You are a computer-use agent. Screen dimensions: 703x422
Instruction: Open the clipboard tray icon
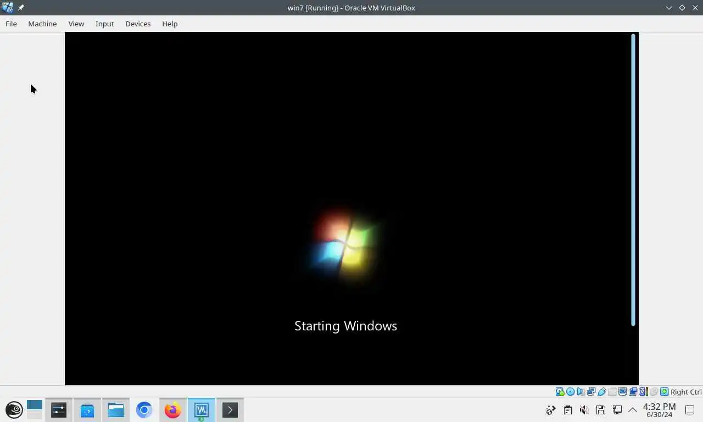568,410
